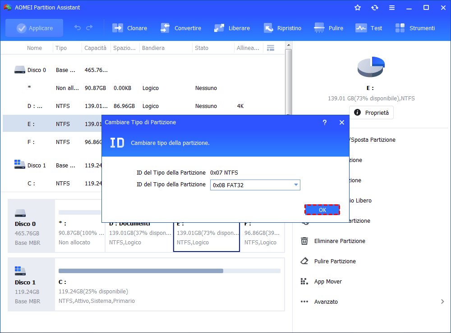Select the Disco 1 block in disk map
451x333 pixels.
pyautogui.click(x=32, y=284)
